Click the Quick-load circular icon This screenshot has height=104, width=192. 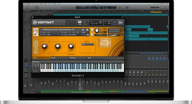[85, 23]
